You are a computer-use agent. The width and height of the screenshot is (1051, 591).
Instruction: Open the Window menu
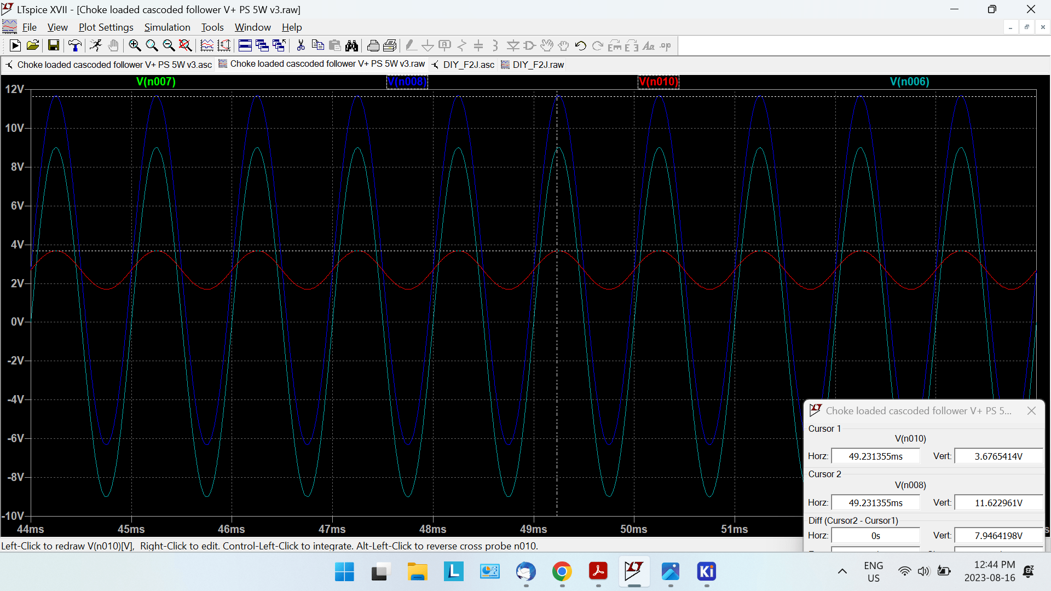pos(252,27)
